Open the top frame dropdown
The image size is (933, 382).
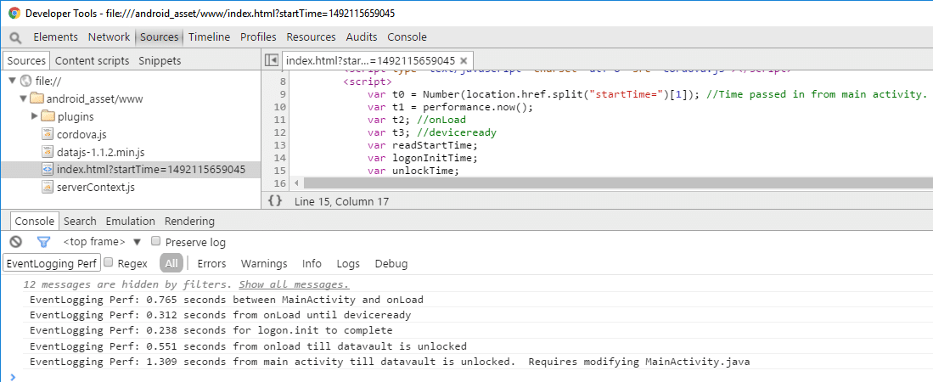(x=101, y=242)
